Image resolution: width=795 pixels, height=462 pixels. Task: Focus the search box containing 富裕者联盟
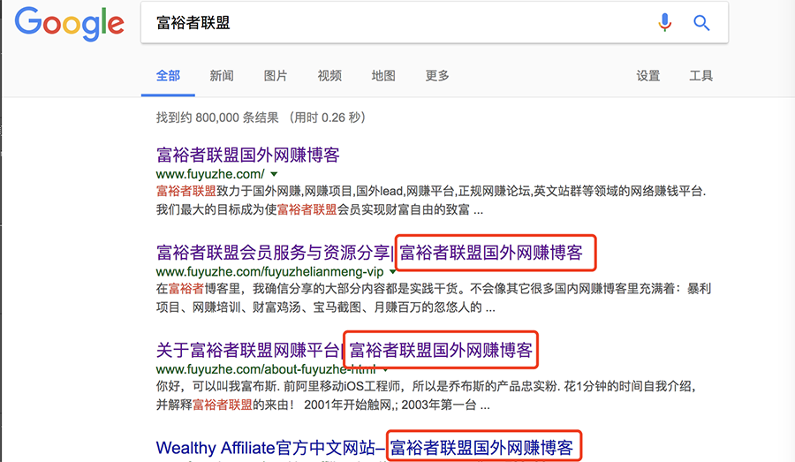[435, 22]
